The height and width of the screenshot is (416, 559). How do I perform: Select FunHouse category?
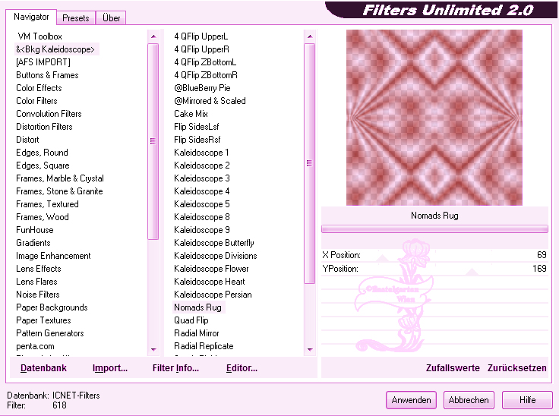35,230
